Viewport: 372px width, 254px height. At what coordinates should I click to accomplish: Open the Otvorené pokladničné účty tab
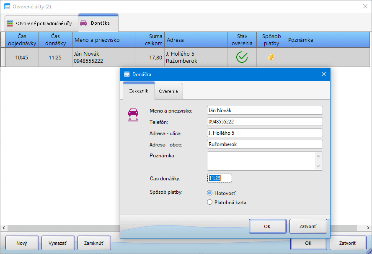click(39, 23)
